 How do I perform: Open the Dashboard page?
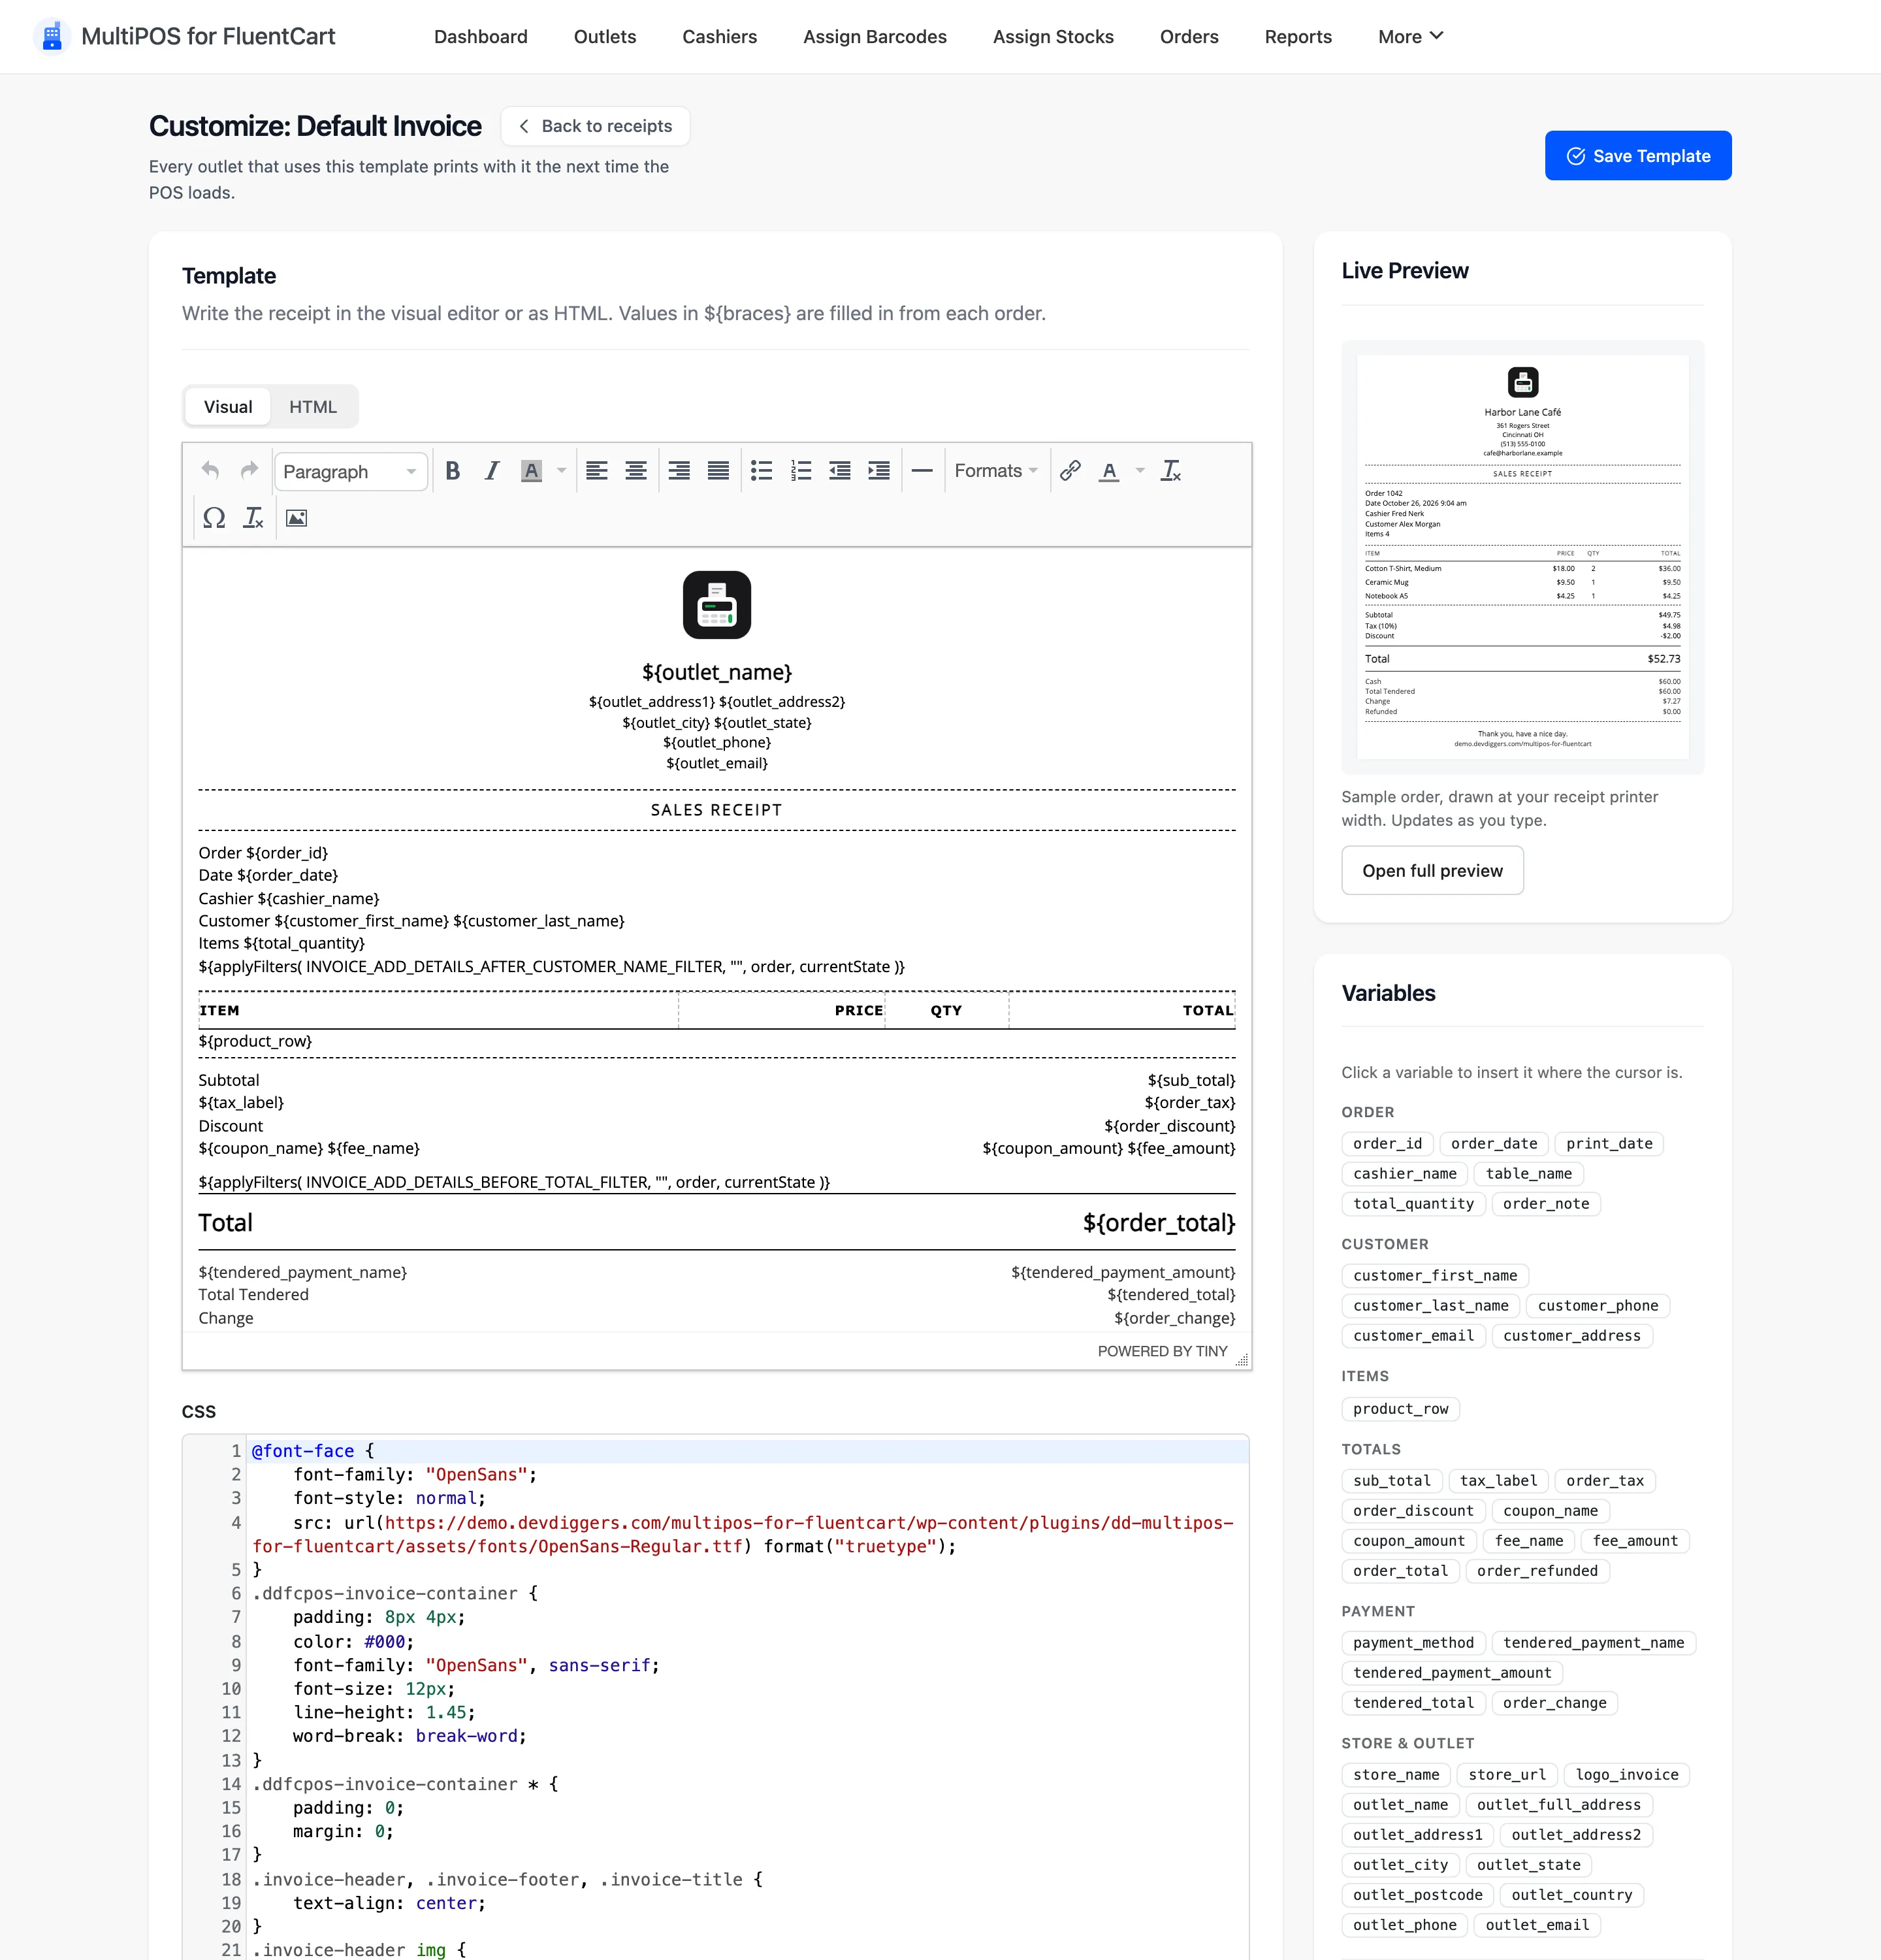481,37
